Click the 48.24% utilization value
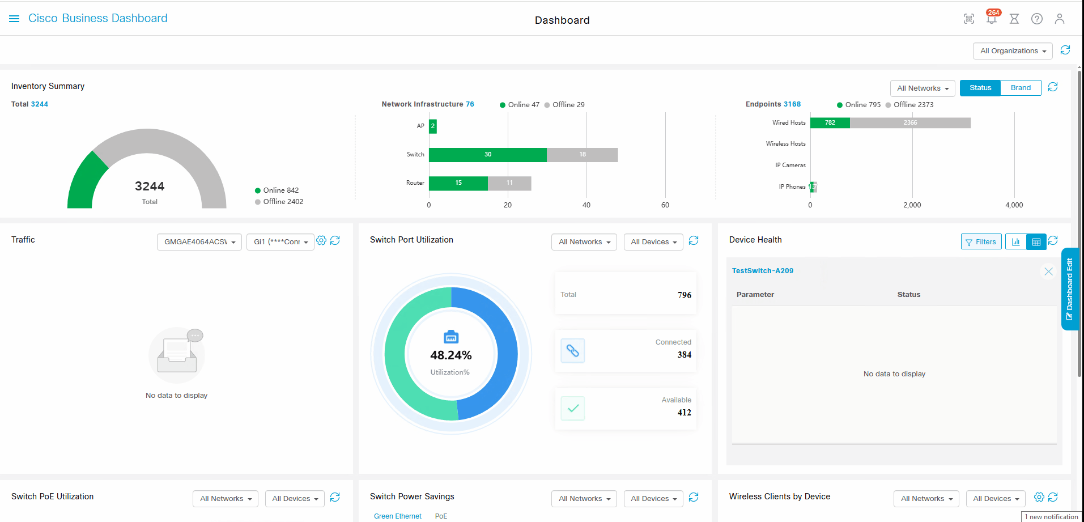The width and height of the screenshot is (1084, 522). tap(450, 355)
